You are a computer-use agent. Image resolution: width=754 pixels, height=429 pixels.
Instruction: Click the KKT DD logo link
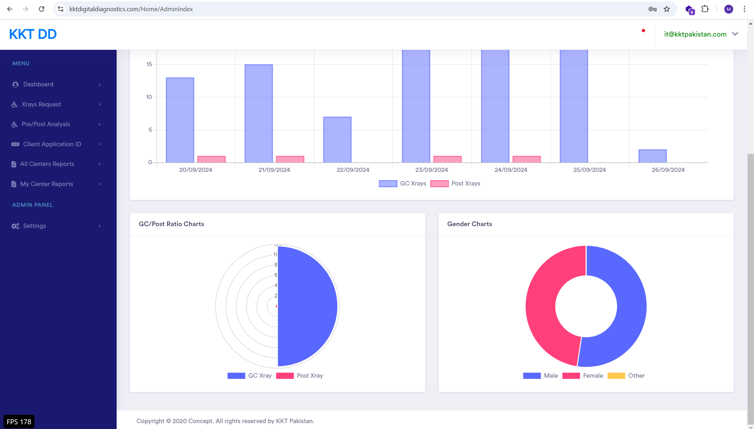point(33,34)
